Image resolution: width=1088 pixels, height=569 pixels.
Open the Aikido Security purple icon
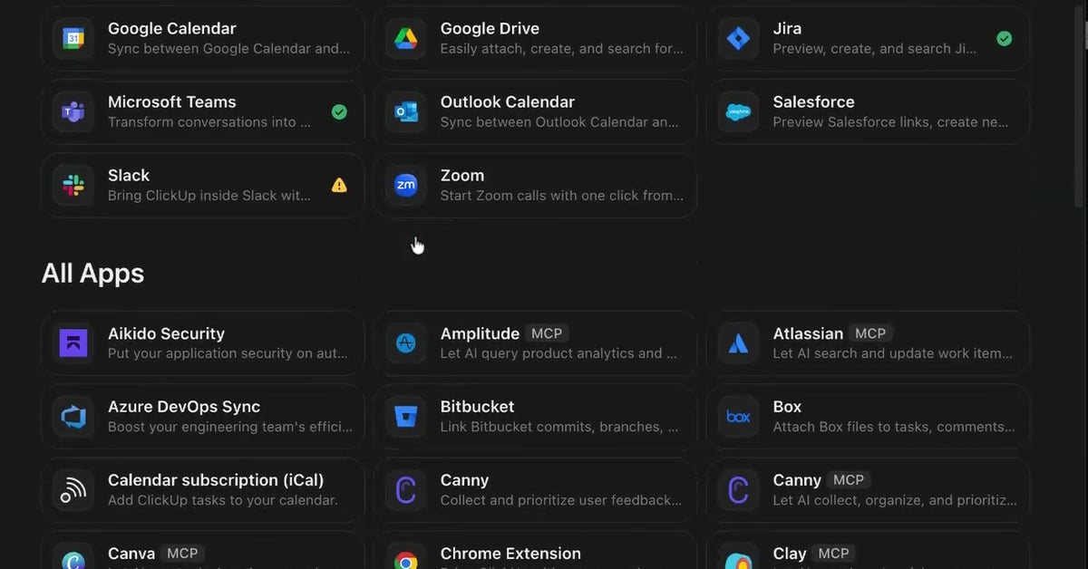73,343
